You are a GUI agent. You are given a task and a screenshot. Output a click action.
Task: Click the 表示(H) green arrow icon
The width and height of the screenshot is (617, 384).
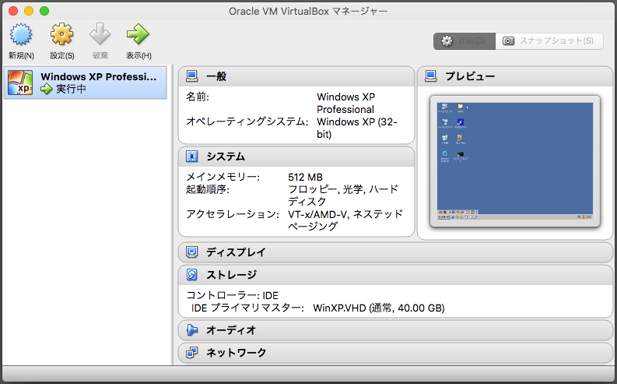138,34
